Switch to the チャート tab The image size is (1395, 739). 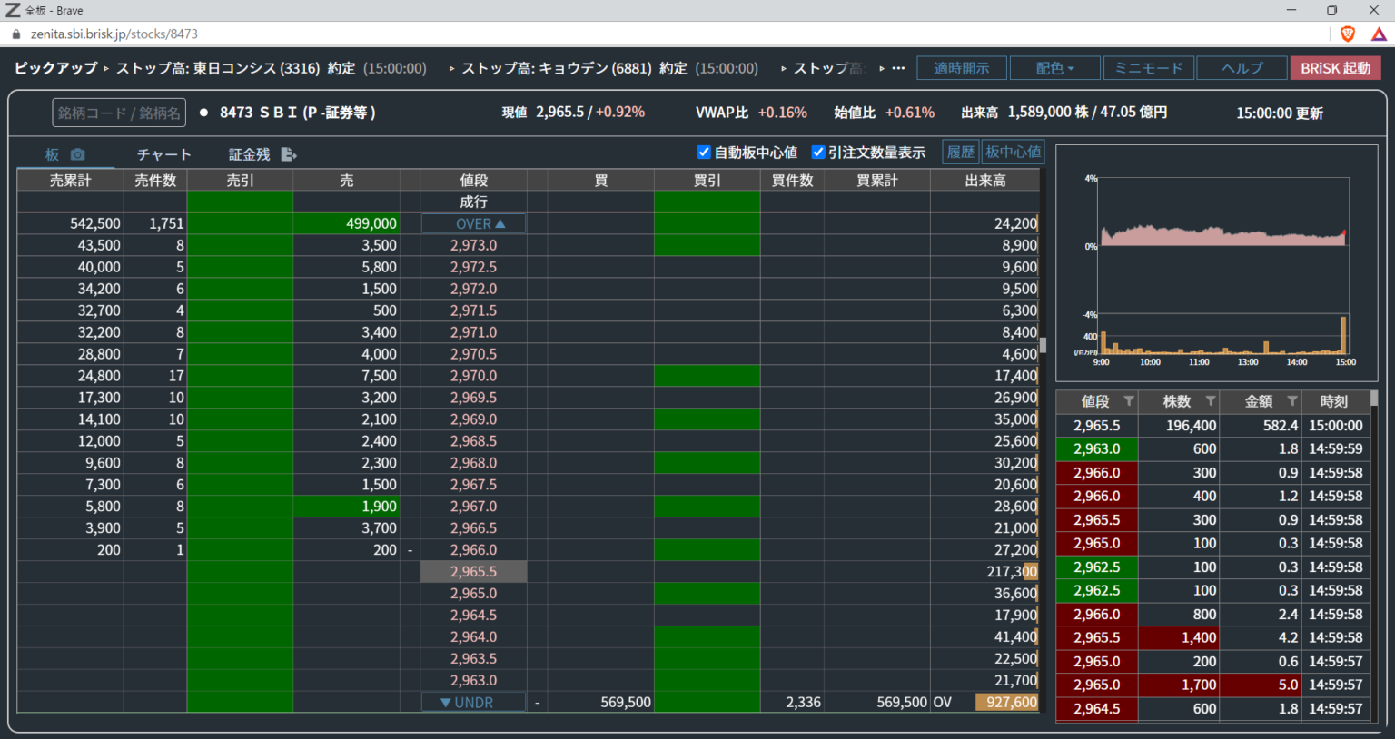(163, 154)
